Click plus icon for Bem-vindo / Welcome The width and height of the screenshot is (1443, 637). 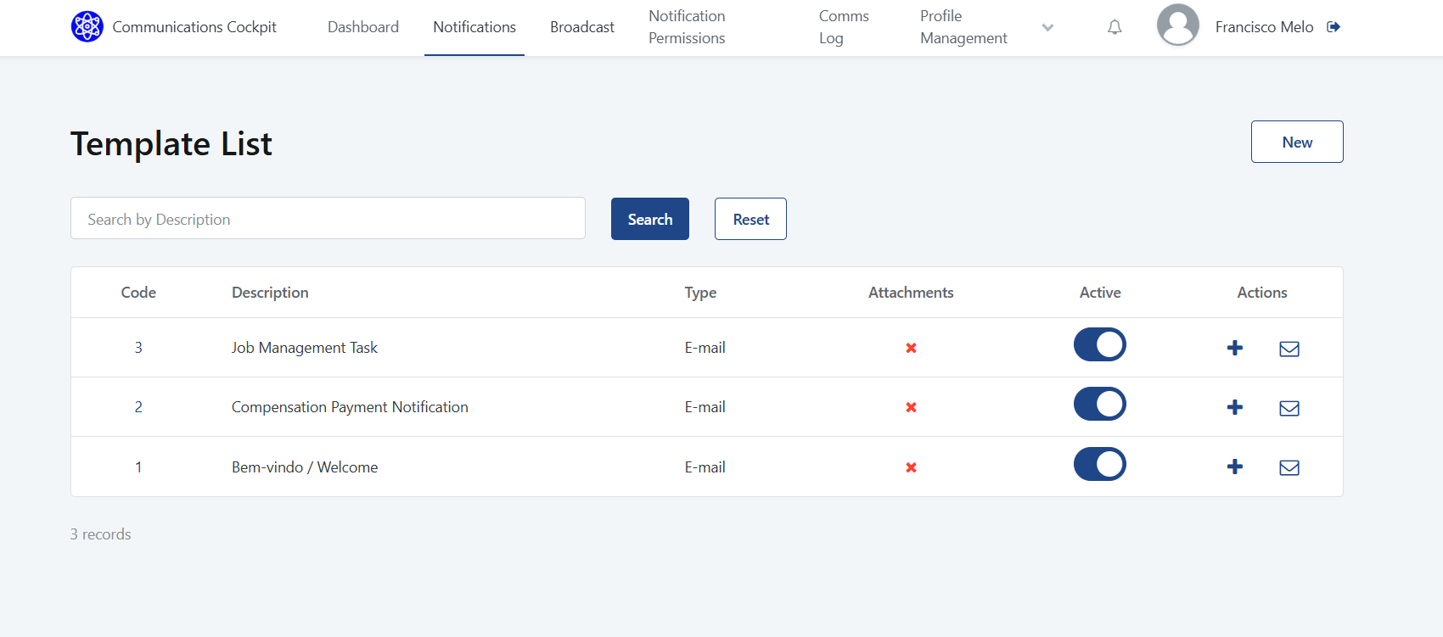click(x=1235, y=467)
